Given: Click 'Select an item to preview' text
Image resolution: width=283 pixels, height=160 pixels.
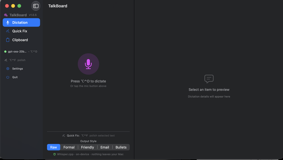Looking at the screenshot, I should (209, 90).
